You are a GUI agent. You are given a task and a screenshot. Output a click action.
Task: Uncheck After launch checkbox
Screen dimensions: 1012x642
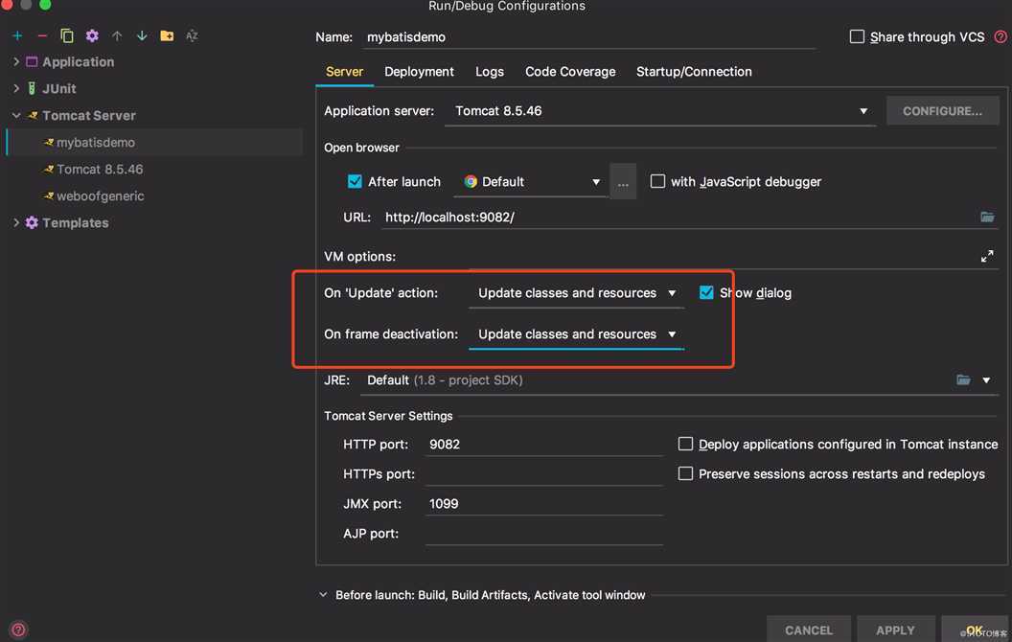tap(355, 181)
